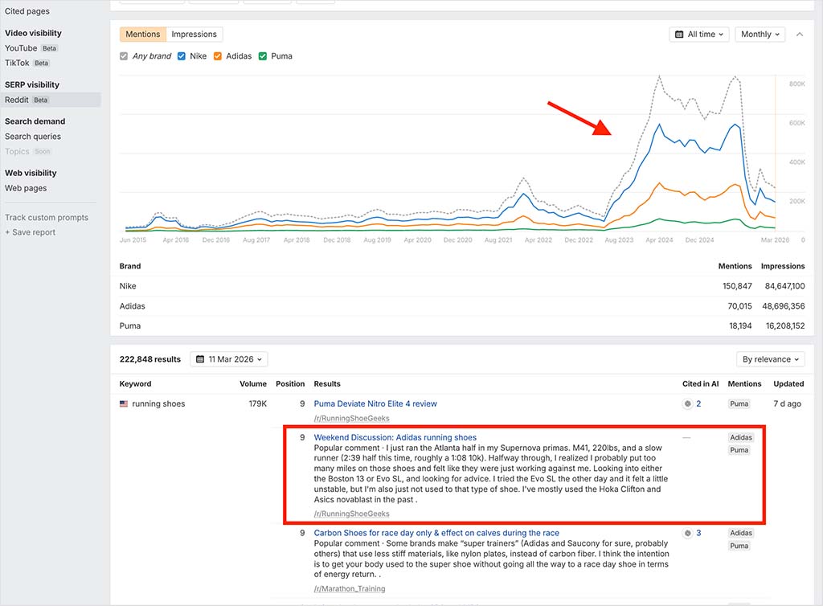This screenshot has height=606, width=823.
Task: Open the All time date range dropdown
Action: click(x=698, y=34)
